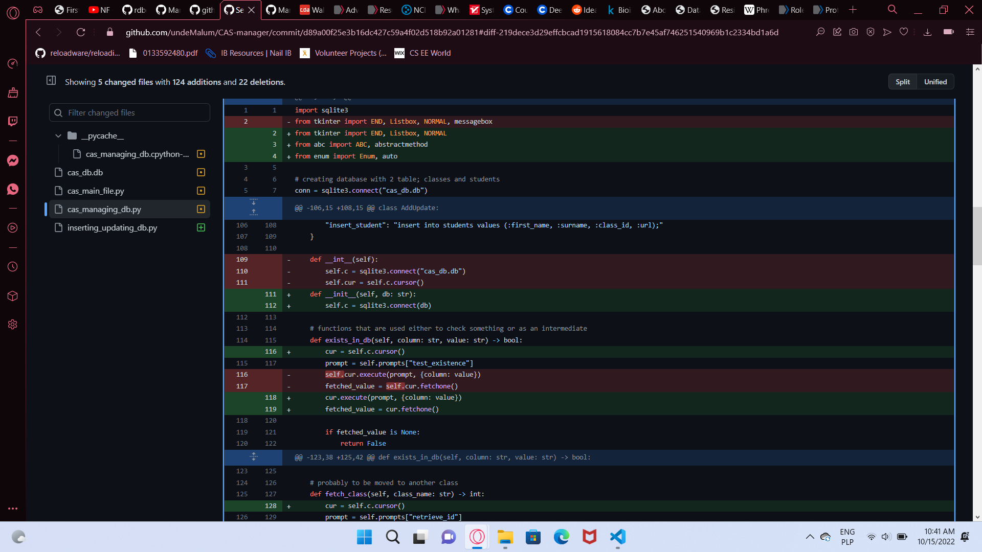
Task: Switch to the rdb GitHub tab
Action: click(x=135, y=10)
